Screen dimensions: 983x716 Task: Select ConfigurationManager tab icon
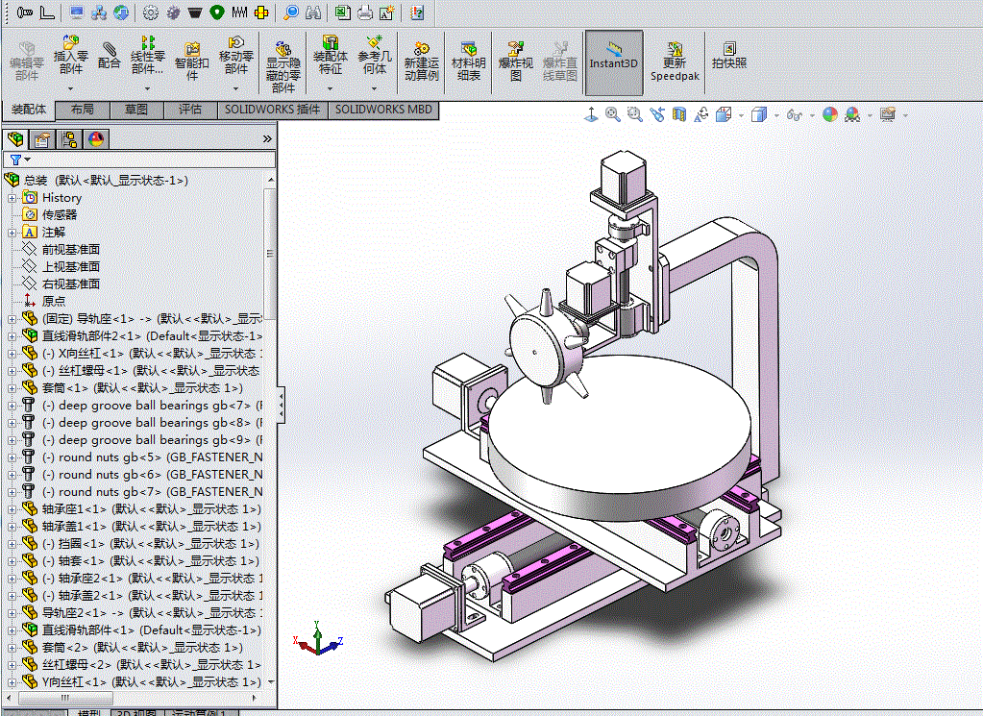(x=69, y=139)
